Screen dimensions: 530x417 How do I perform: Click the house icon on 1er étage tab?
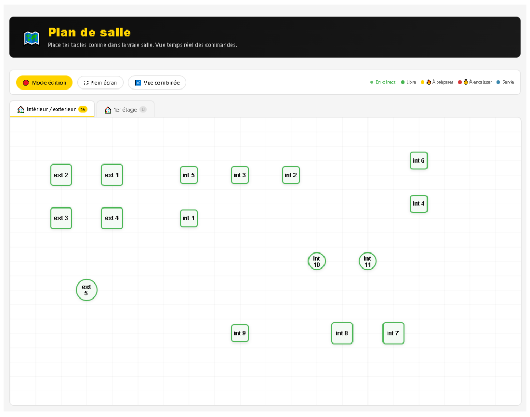[x=108, y=110]
